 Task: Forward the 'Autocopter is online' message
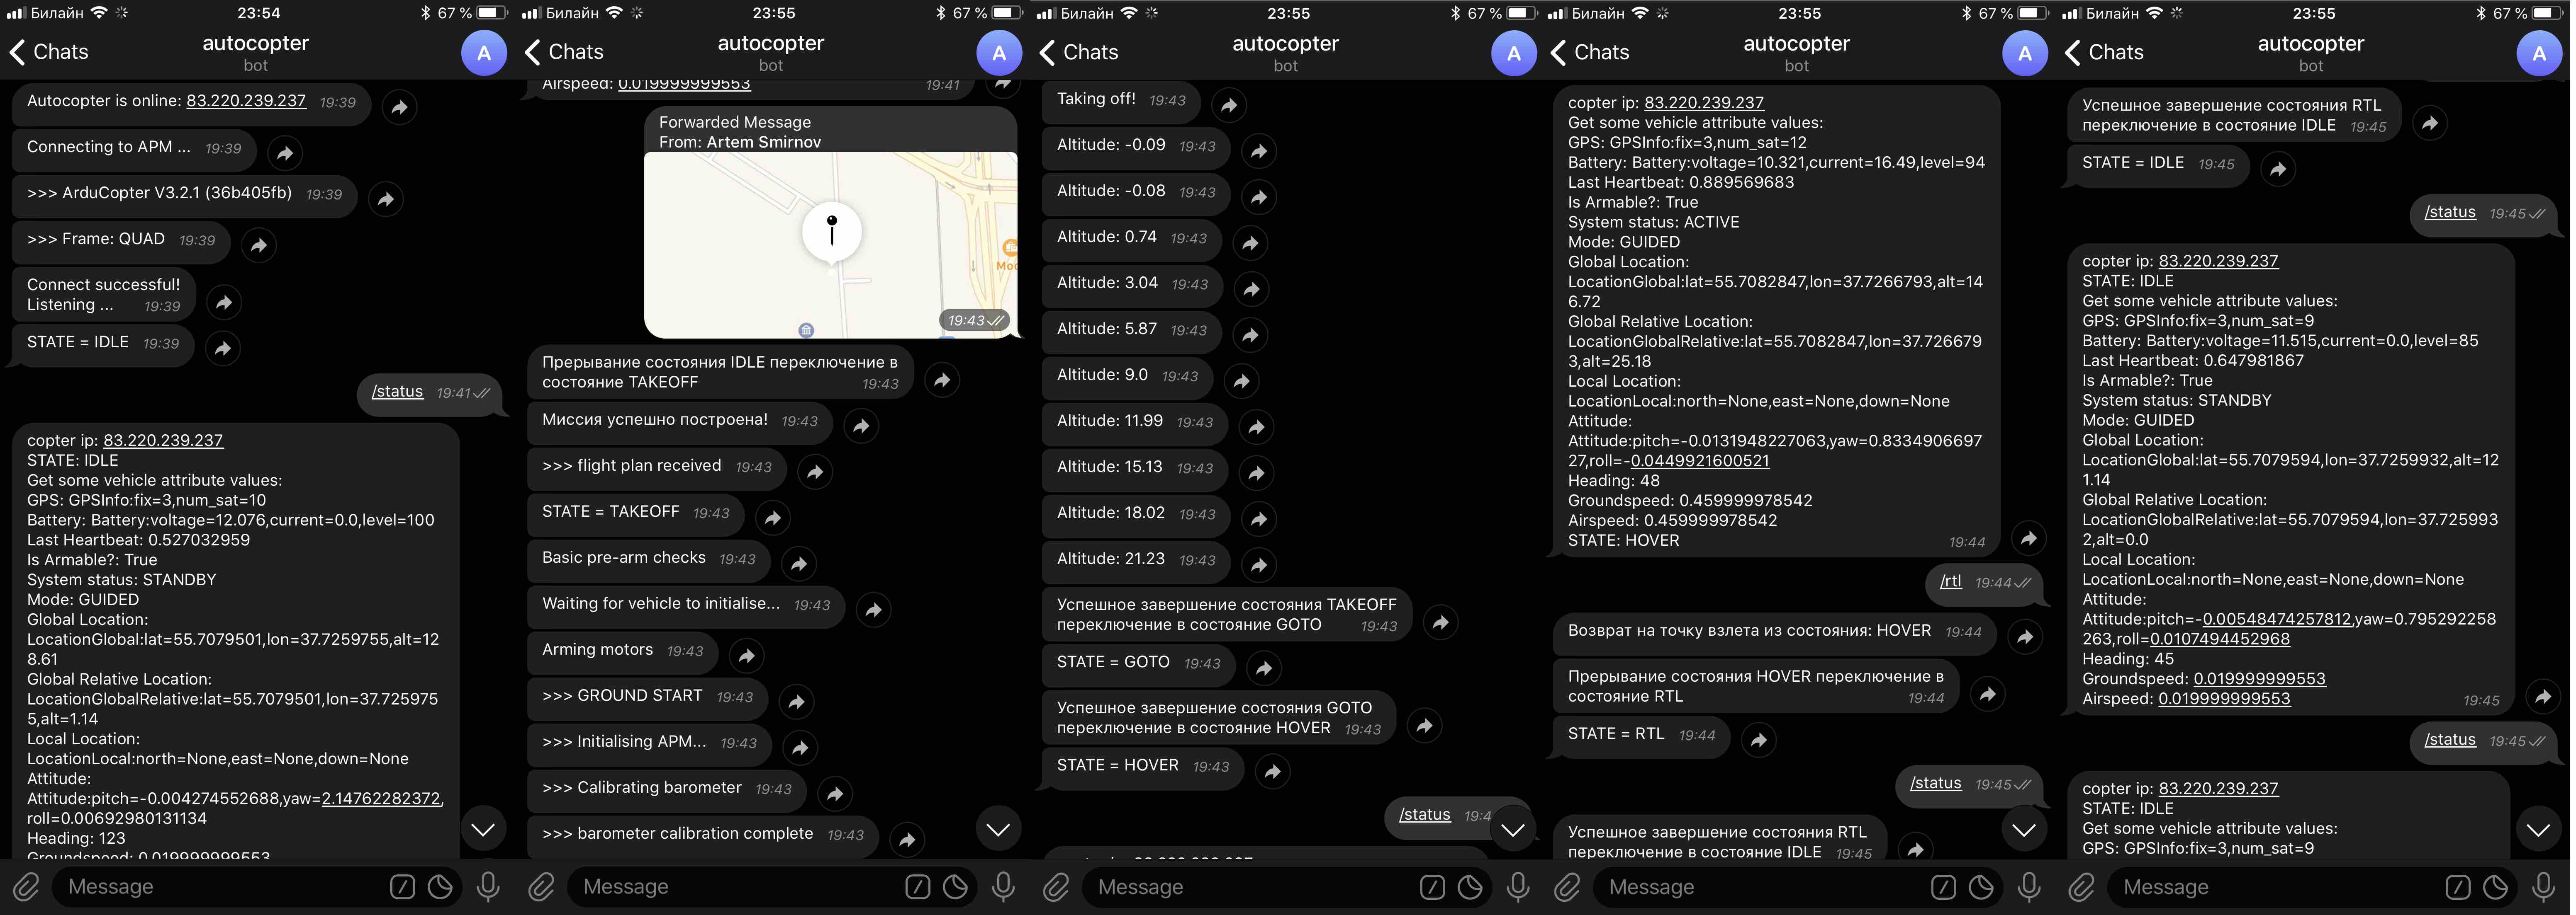click(400, 107)
